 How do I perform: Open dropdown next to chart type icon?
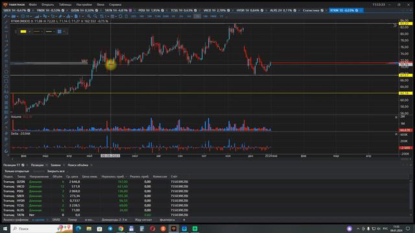point(18,16)
